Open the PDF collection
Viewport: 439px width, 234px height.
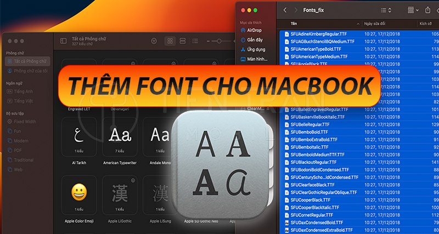pyautogui.click(x=15, y=150)
